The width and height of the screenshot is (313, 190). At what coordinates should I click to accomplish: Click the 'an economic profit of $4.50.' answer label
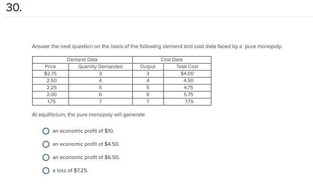[86, 144]
